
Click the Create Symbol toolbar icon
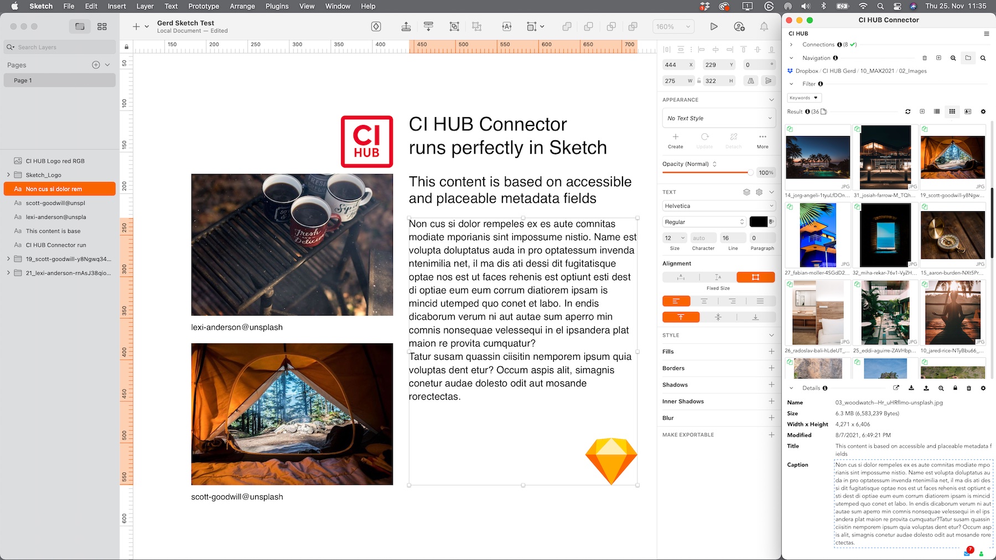click(x=376, y=27)
